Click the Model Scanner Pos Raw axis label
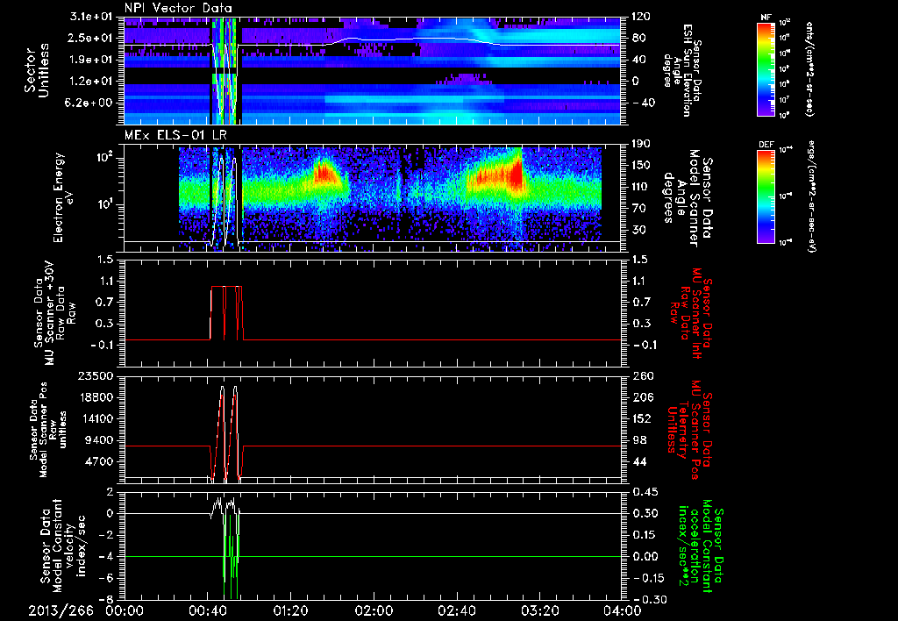898x621 pixels. pos(49,430)
